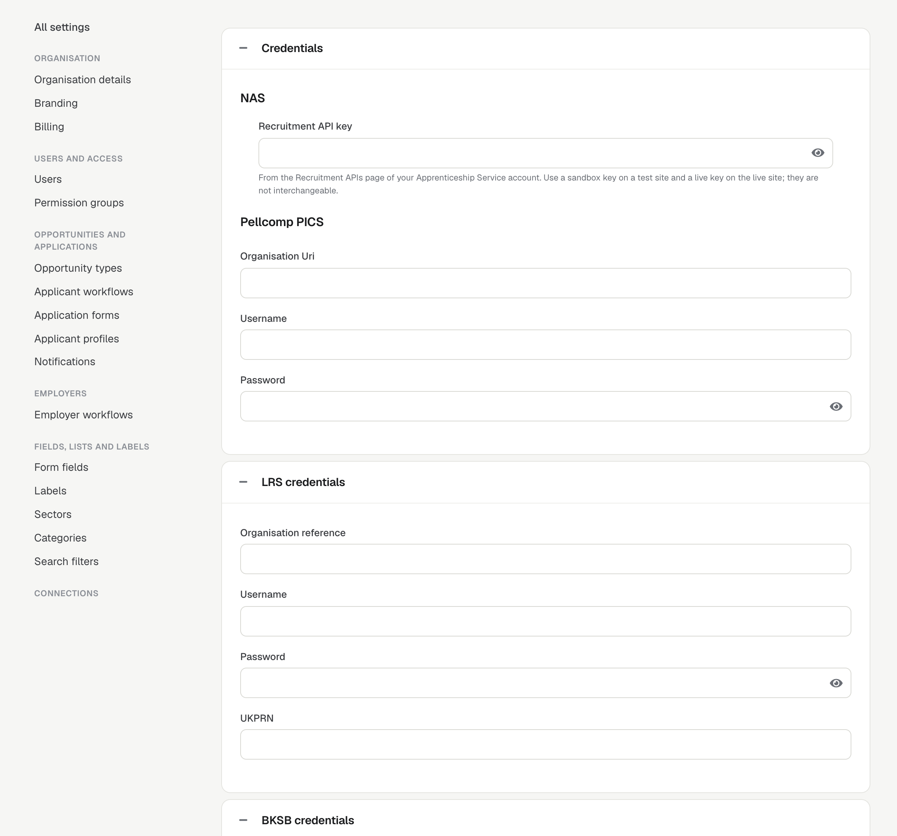Click the LRS Password field
The width and height of the screenshot is (897, 836).
point(545,682)
